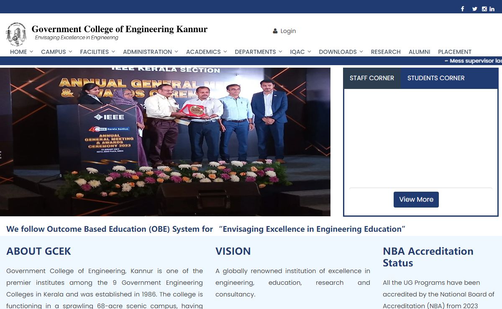This screenshot has height=309, width=502.
Task: Open the Twitter profile icon
Action: [475, 9]
